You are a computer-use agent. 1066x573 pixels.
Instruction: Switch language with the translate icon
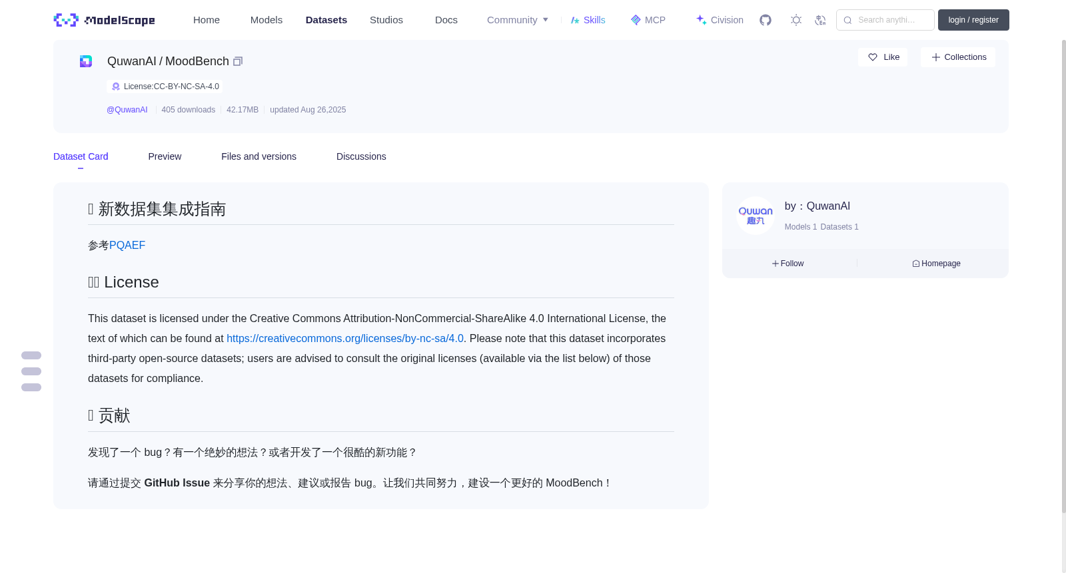(820, 20)
